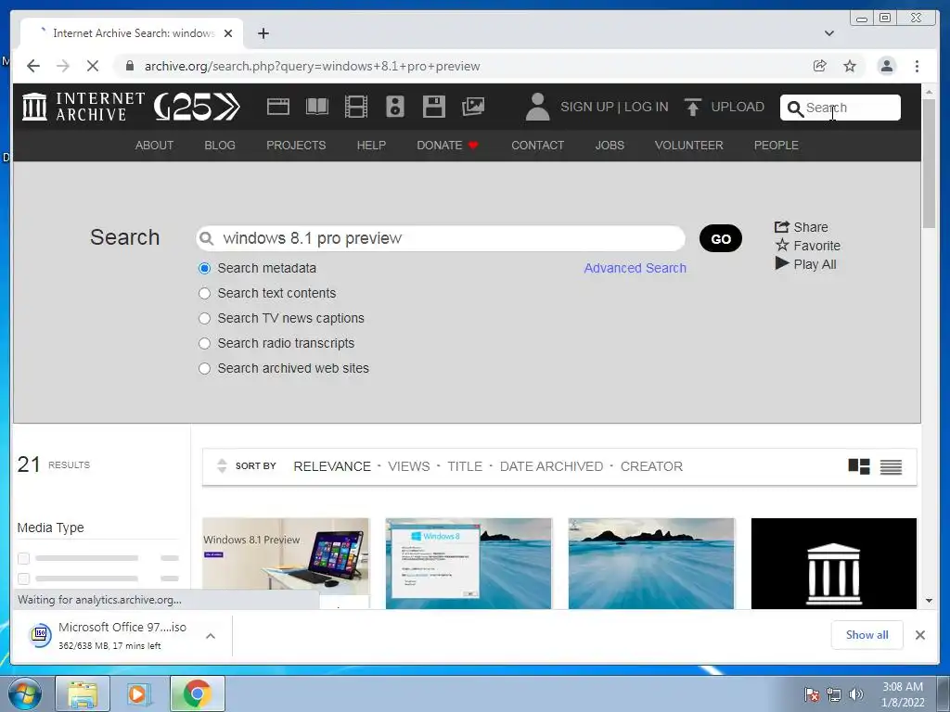Screen dimensions: 950x712
Task: Open Windows Explorer from taskbar
Action: [83, 693]
